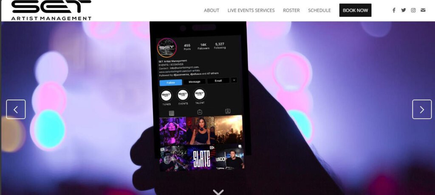The height and width of the screenshot is (195, 435).
Task: Open the Twitter bird icon link
Action: (x=404, y=10)
